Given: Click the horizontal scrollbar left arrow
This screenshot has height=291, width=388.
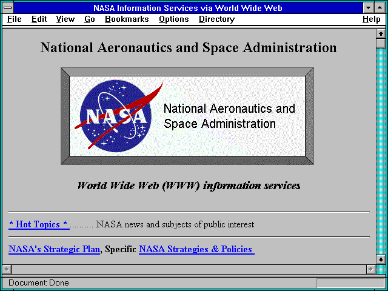Looking at the screenshot, I should (7, 269).
